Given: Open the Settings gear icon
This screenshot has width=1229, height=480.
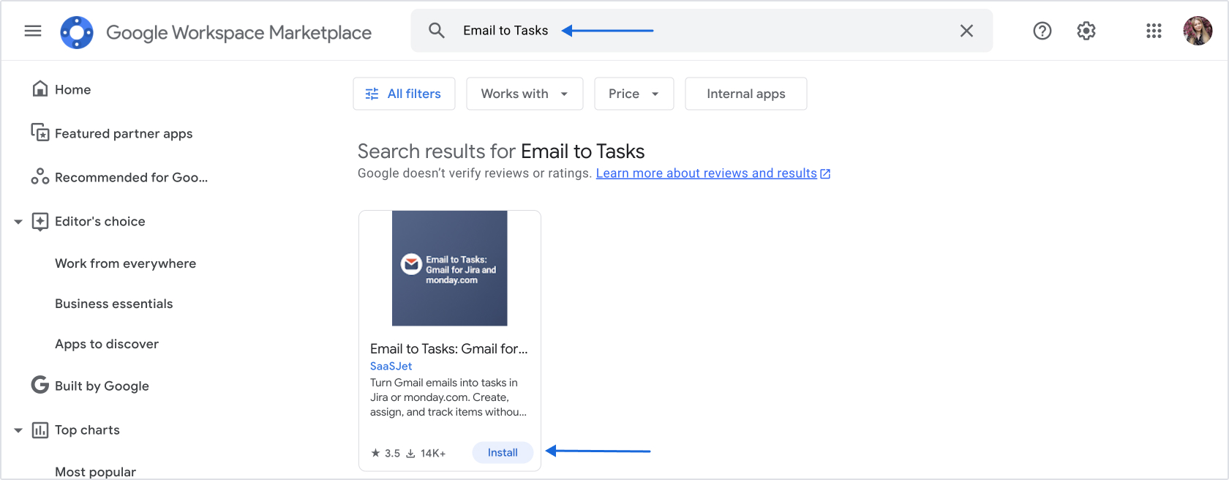Looking at the screenshot, I should (1086, 31).
